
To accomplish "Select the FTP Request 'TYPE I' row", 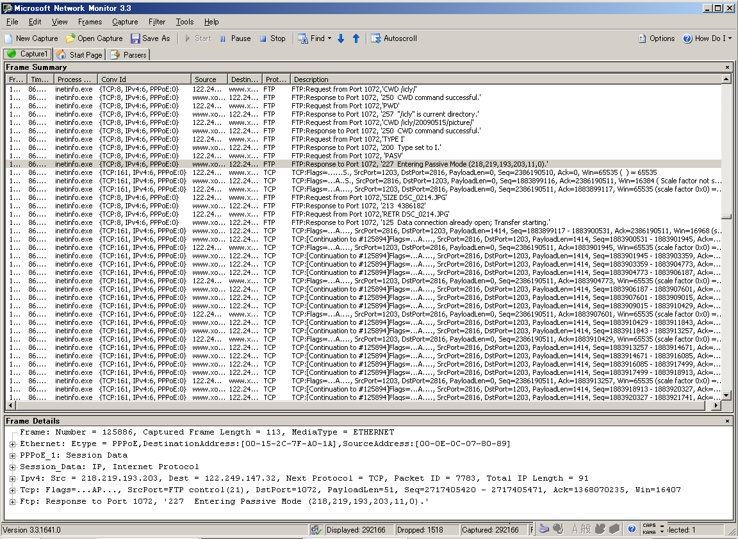I will point(363,139).
